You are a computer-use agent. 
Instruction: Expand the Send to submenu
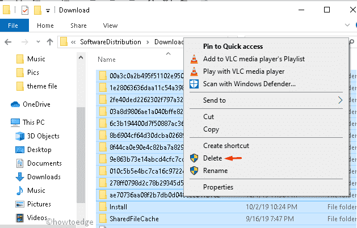tap(340, 100)
